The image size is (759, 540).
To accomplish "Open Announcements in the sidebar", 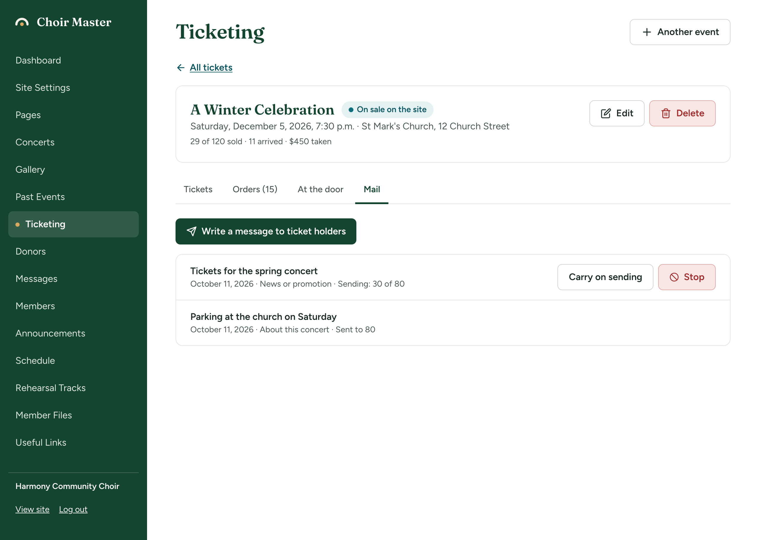I will [x=74, y=333].
